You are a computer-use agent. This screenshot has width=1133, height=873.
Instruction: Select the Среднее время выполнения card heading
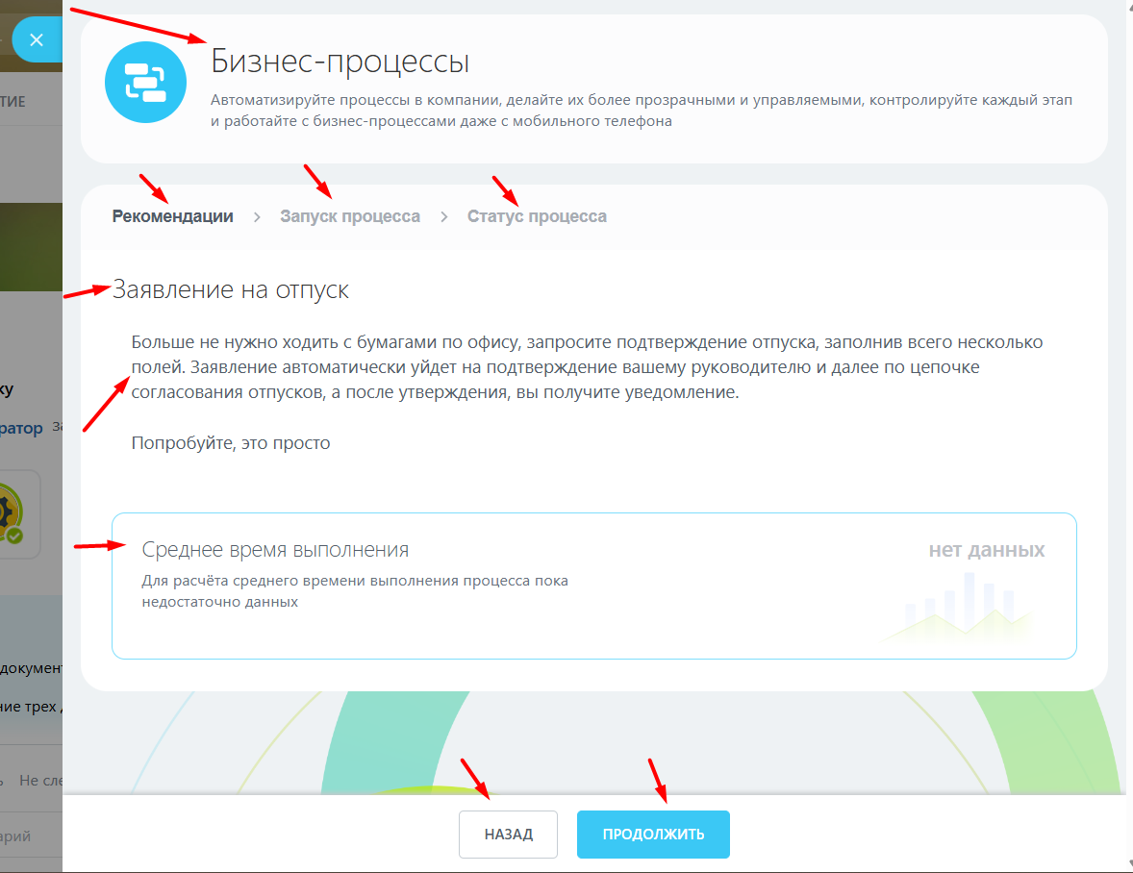275,550
